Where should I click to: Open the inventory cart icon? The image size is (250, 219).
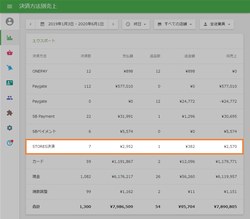click(x=10, y=68)
